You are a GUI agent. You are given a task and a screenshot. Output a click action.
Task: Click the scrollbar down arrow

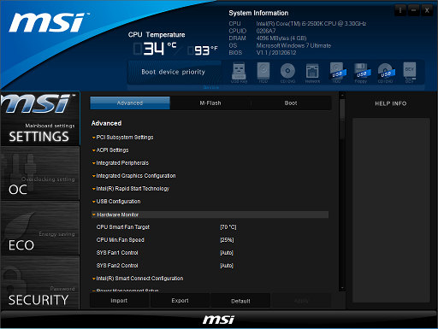[342, 288]
